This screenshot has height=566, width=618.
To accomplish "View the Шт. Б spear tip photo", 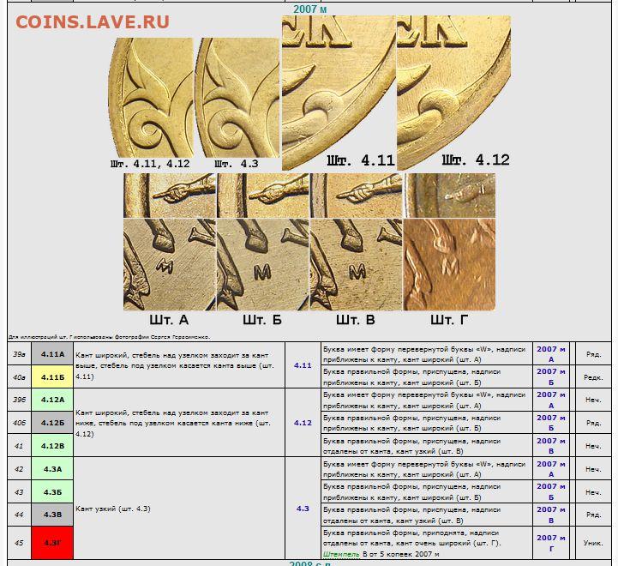I will (x=263, y=196).
